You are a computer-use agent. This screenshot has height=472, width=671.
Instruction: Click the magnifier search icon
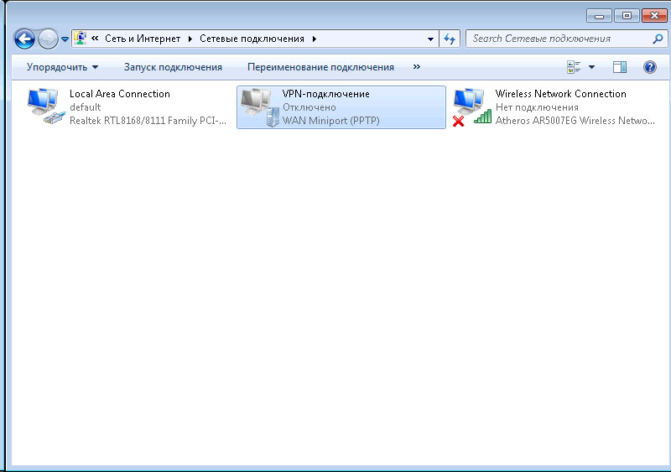(658, 39)
